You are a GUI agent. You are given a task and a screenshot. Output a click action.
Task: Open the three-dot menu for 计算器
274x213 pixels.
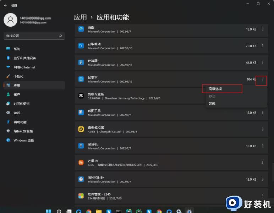pyautogui.click(x=263, y=62)
